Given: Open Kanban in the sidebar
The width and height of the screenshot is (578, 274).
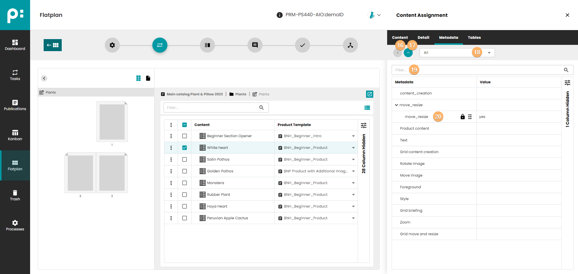Looking at the screenshot, I should coord(15,135).
